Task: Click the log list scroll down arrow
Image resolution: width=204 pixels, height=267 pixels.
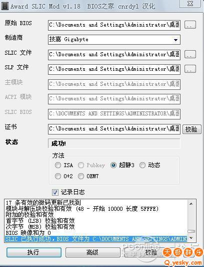Action: [x=191, y=238]
